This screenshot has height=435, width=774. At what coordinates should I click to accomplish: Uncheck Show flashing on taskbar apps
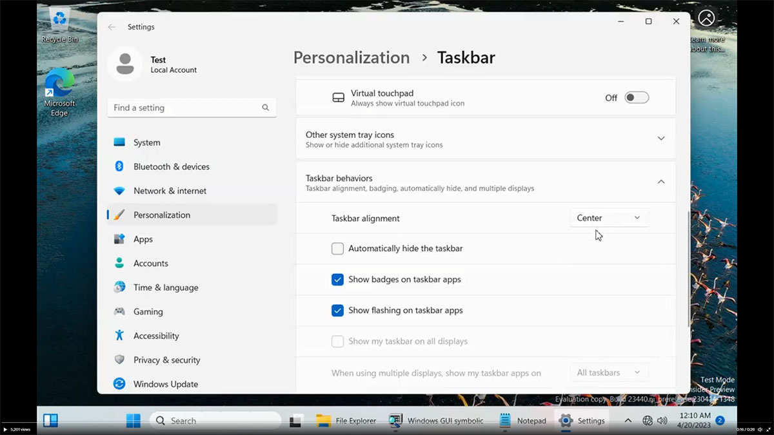pos(337,311)
